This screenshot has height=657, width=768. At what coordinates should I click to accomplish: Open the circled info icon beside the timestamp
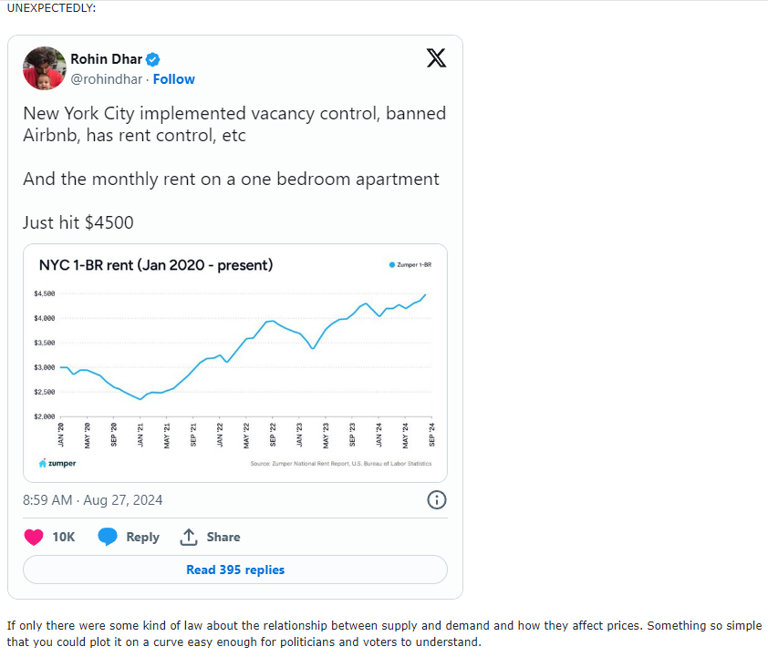click(436, 499)
